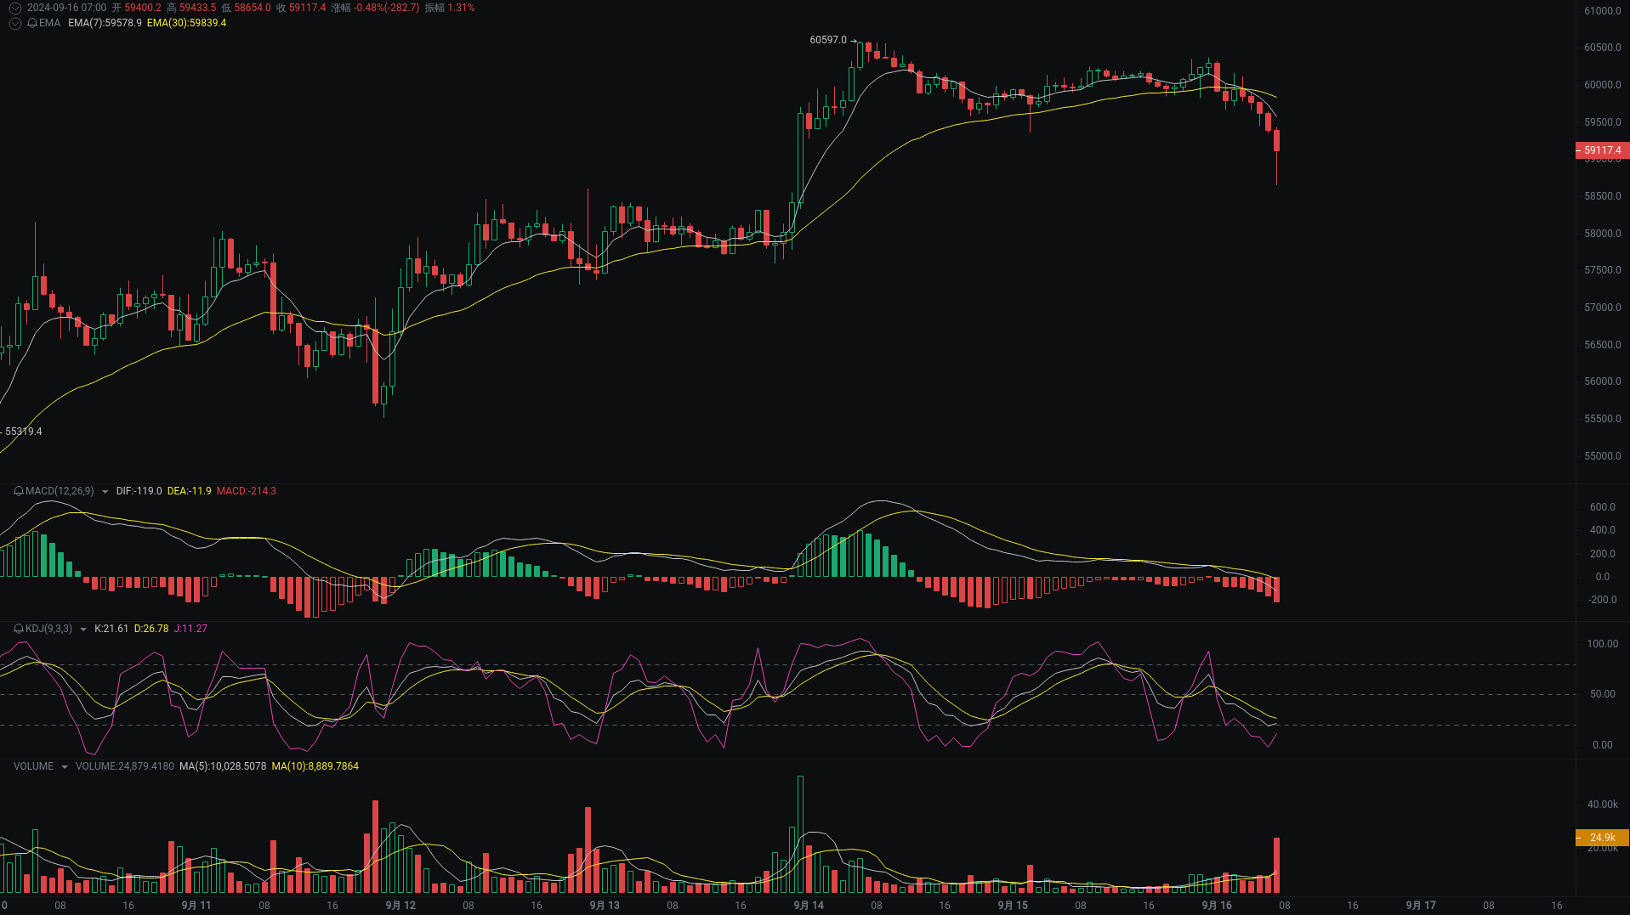Image resolution: width=1630 pixels, height=915 pixels.
Task: Click the red 59117.4 price tag
Action: pos(1601,150)
